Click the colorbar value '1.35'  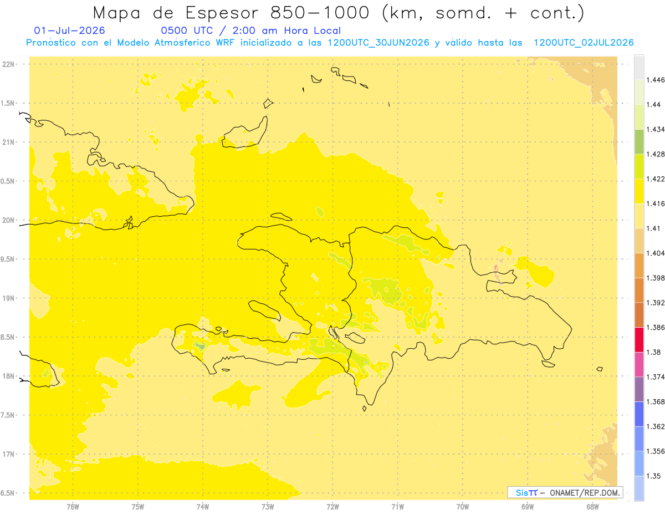[x=654, y=476]
